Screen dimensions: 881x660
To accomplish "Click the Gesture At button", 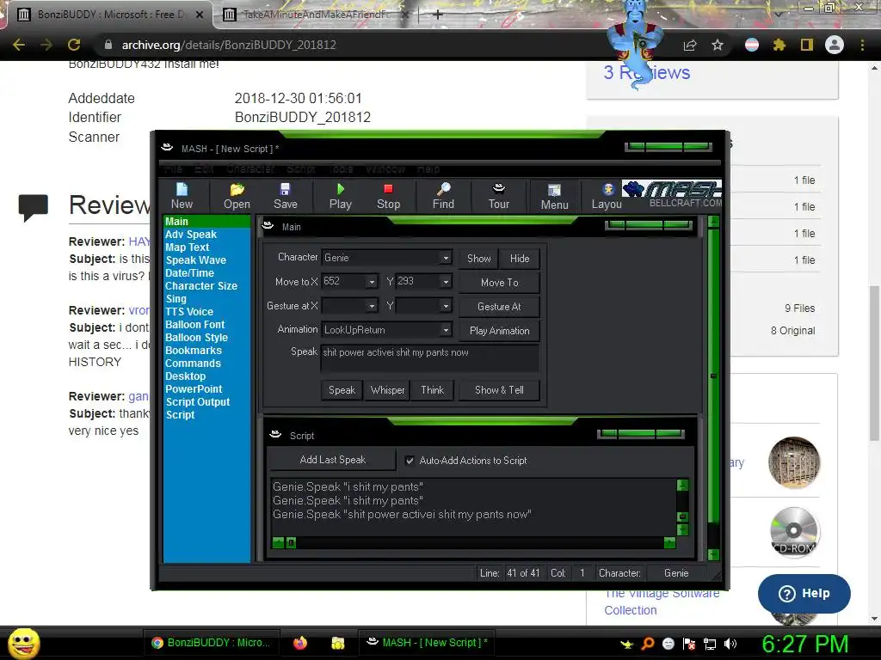I will [x=500, y=307].
